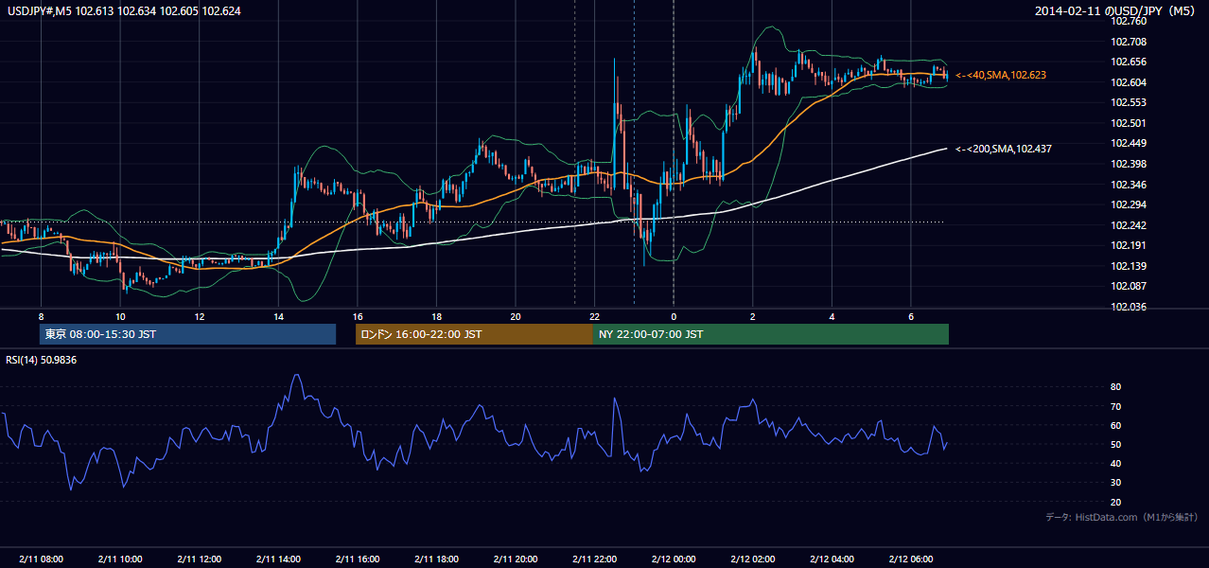Click the 2/11 10:00 date label
The image size is (1209, 568).
(120, 559)
